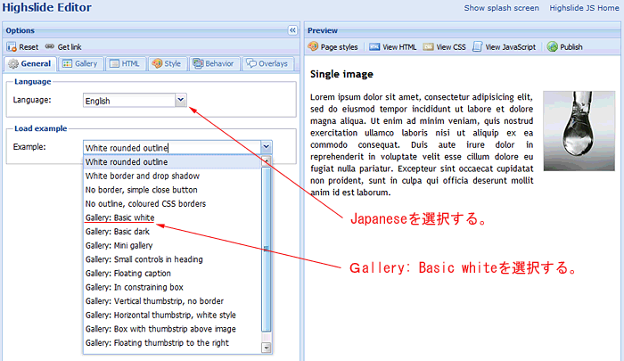Select 'No border, simple close button'

point(172,190)
